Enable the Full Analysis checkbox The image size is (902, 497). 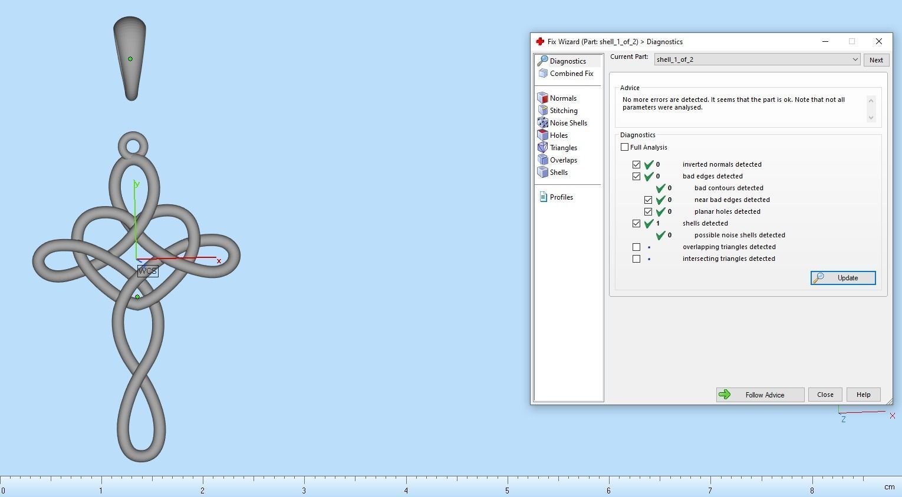pos(625,147)
